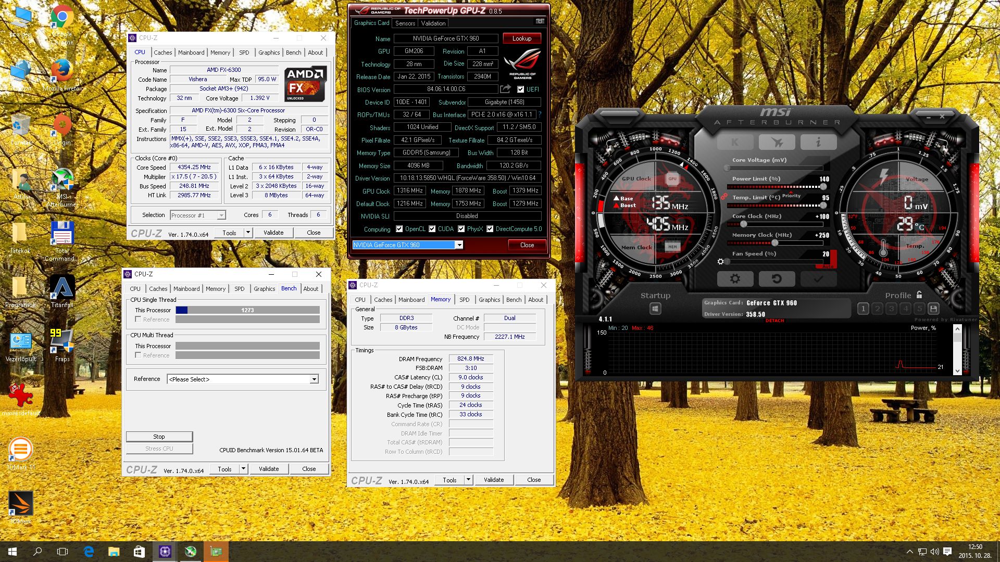Image resolution: width=1000 pixels, height=562 pixels.
Task: Toggle the CUDA checkbox in GPU-Z
Action: (432, 229)
